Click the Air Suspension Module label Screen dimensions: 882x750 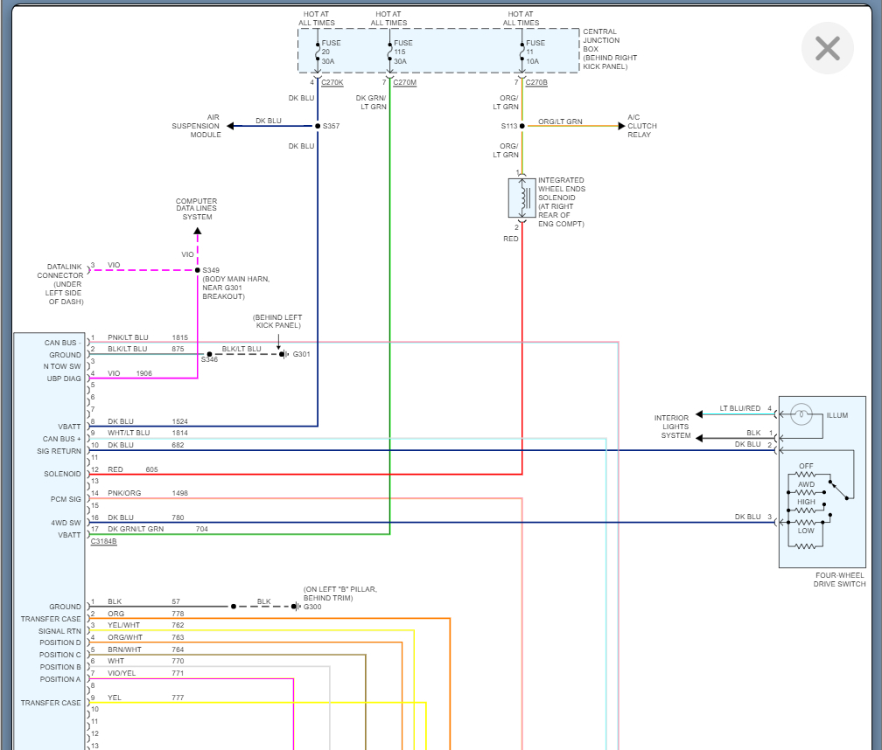click(x=195, y=126)
